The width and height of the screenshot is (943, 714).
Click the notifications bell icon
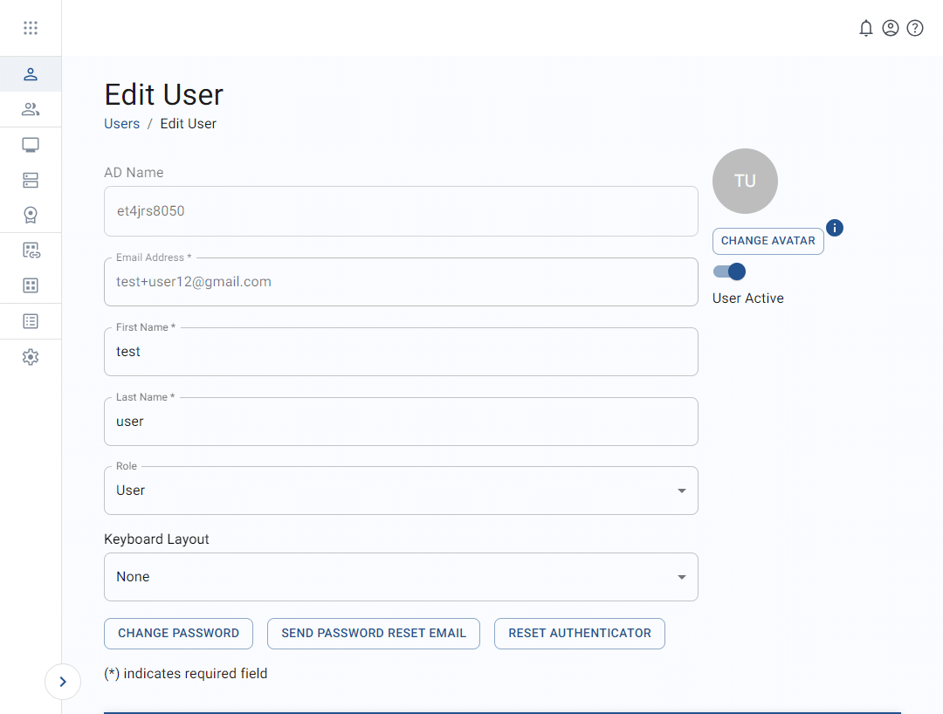(x=866, y=28)
